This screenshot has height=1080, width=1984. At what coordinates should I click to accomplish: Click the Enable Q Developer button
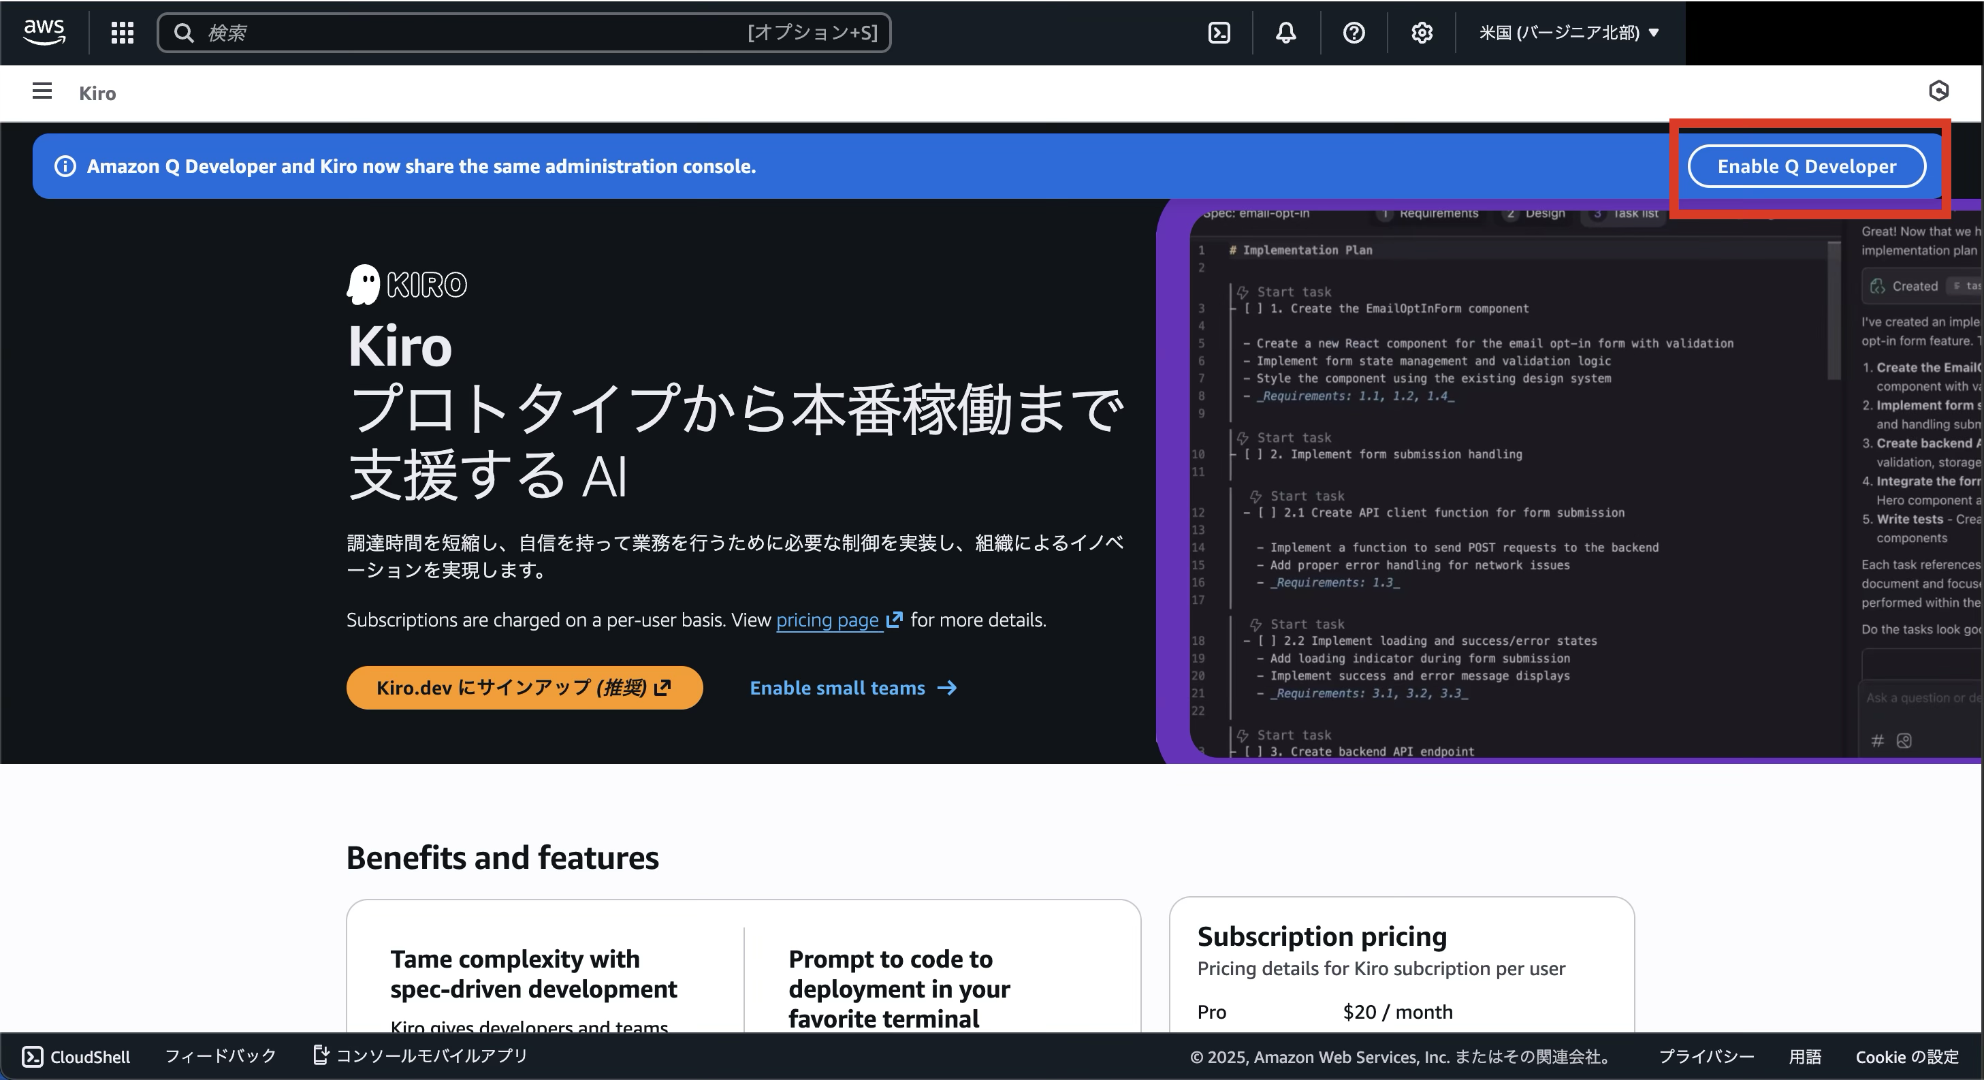tap(1806, 166)
